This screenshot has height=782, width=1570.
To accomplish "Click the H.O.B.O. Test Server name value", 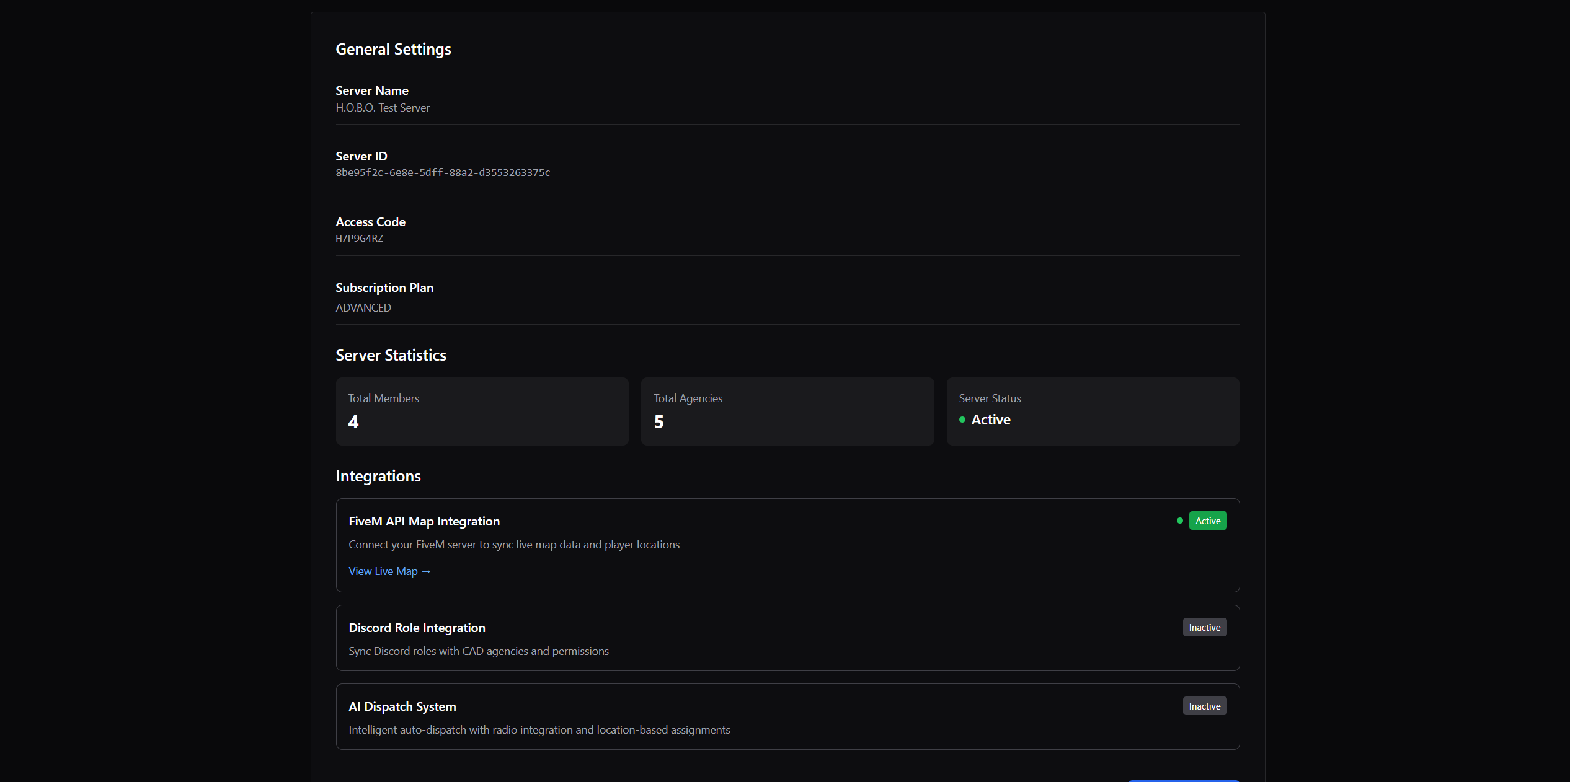I will (383, 108).
